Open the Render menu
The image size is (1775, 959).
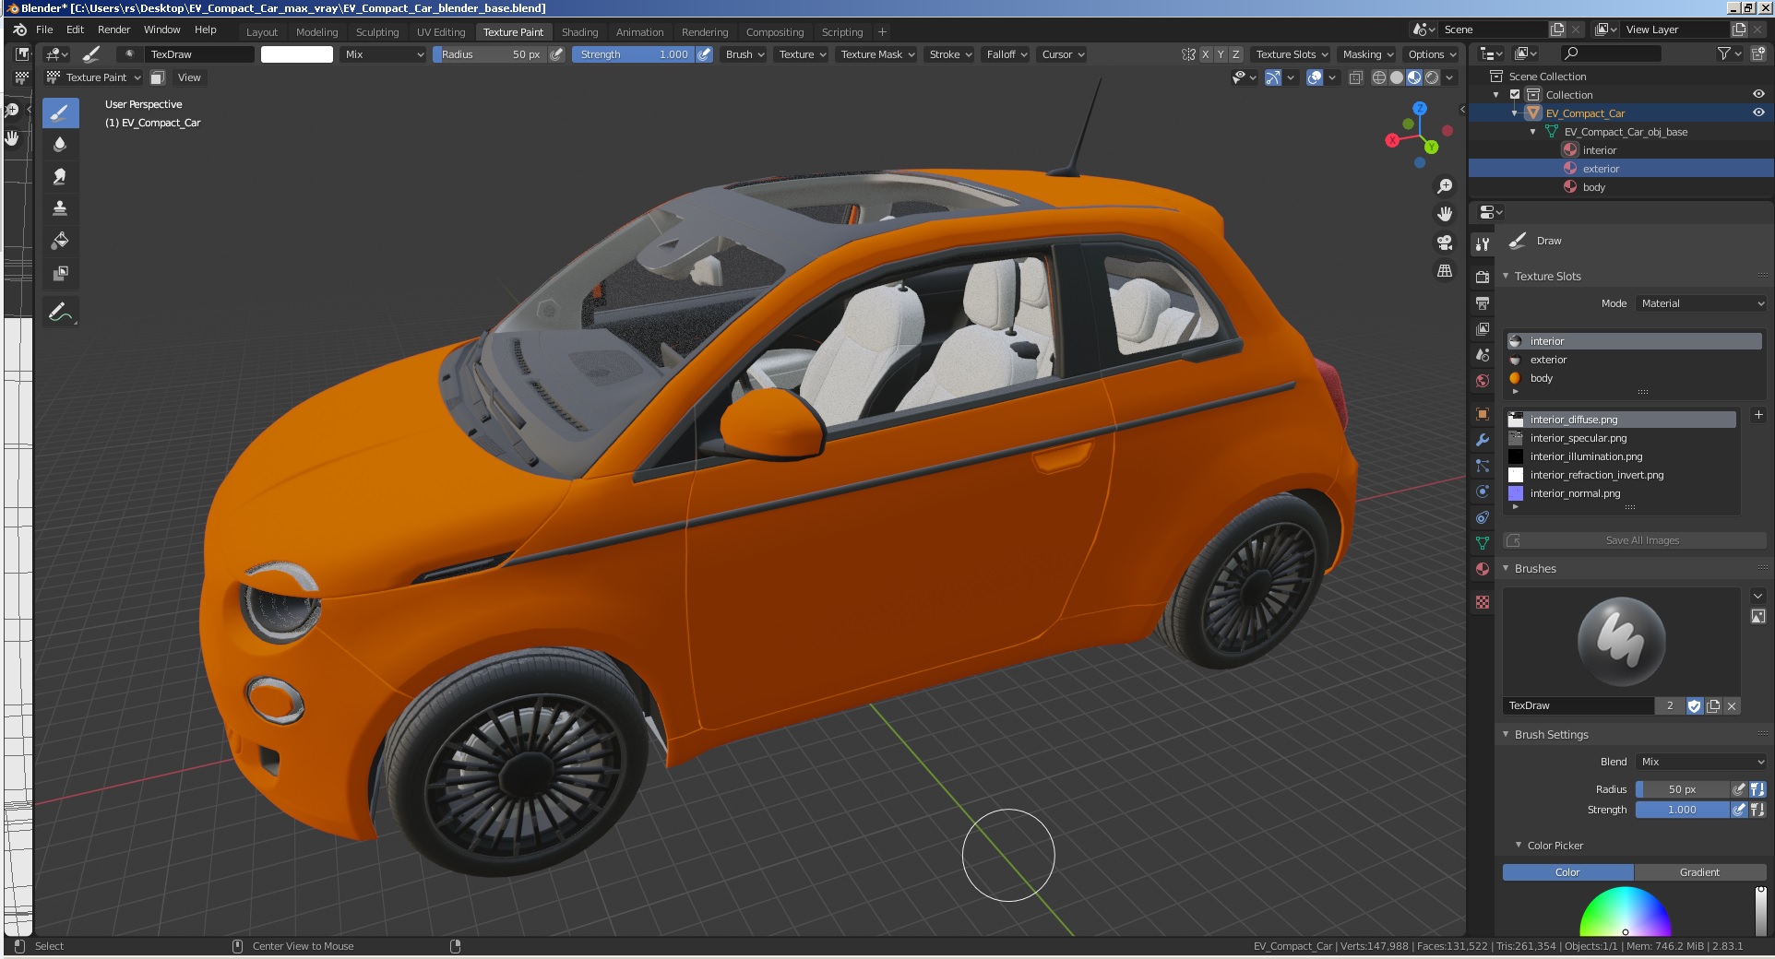point(113,30)
